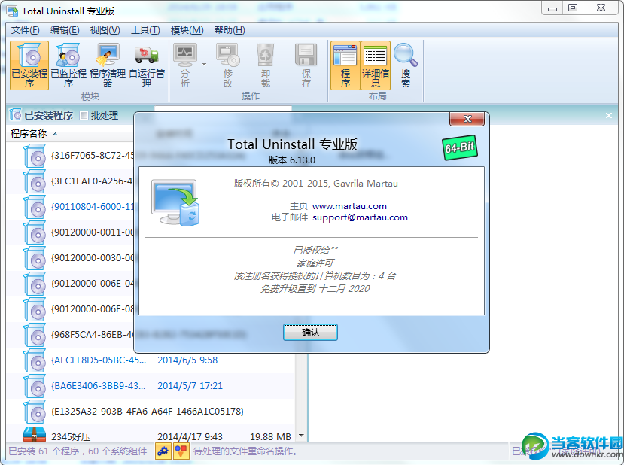Select the {90120000-0030-00 program row

click(x=70, y=258)
